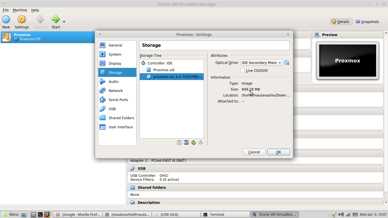Screen dimensions: 388x218
Task: Click the down arrow of the details scrollbar
Action: pyautogui.click(x=386, y=202)
